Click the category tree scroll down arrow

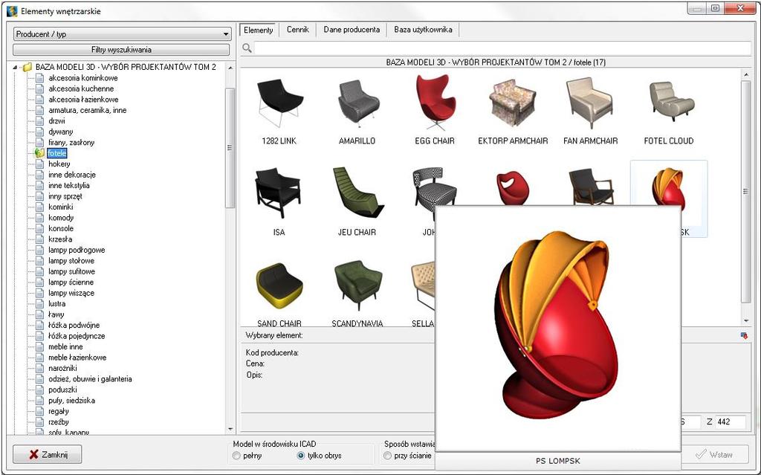click(x=230, y=430)
